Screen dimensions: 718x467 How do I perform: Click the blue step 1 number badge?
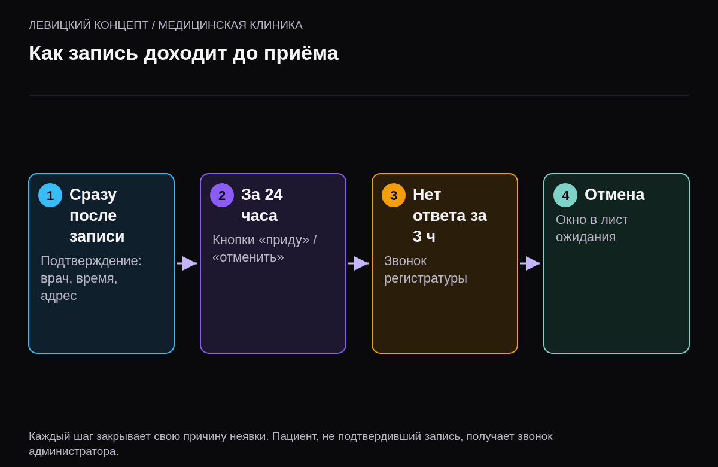click(x=50, y=195)
